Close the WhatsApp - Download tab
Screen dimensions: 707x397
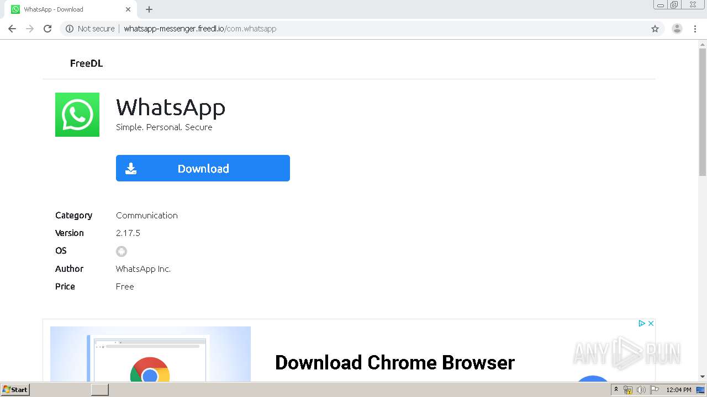tap(128, 9)
